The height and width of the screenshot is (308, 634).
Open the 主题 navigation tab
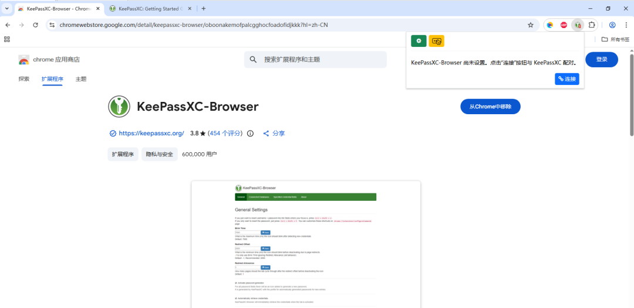81,79
